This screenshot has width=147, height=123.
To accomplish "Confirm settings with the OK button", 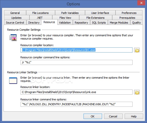I will pos(93,116).
